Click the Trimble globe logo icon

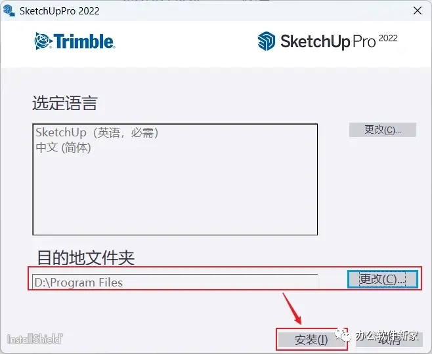43,41
